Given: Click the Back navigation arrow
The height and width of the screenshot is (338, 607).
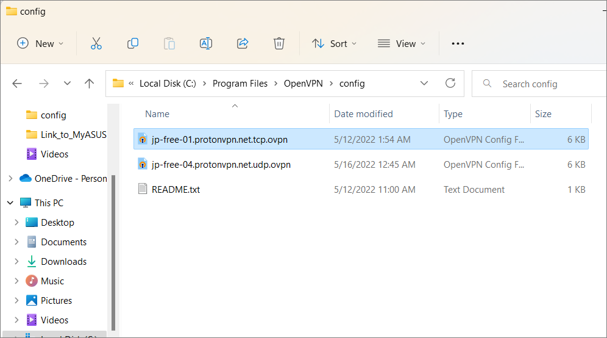Looking at the screenshot, I should pyautogui.click(x=17, y=84).
